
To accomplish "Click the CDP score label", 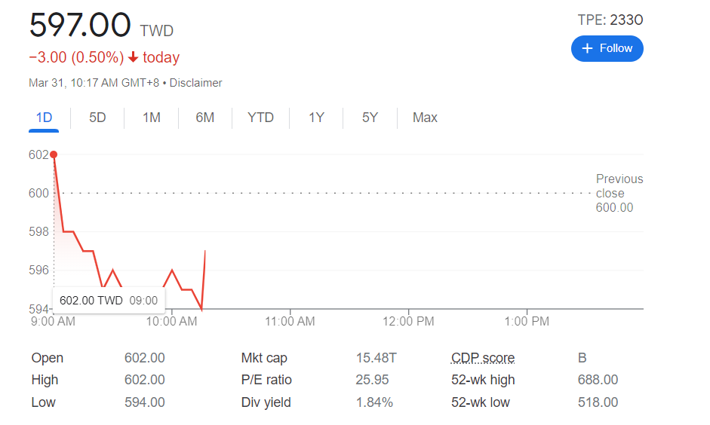I will 483,358.
